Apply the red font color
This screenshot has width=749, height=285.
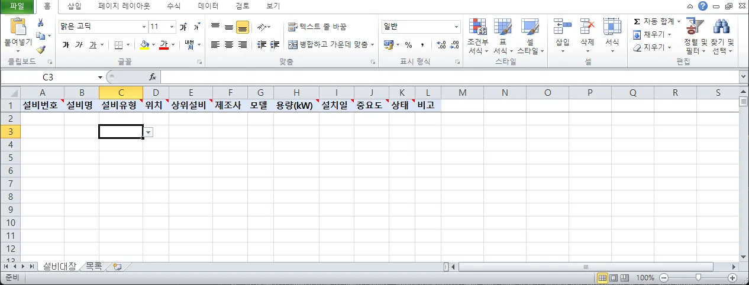coord(163,45)
